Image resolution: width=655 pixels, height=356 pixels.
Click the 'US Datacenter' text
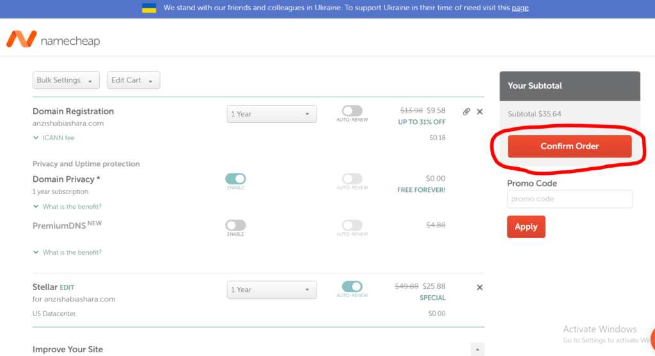click(54, 313)
